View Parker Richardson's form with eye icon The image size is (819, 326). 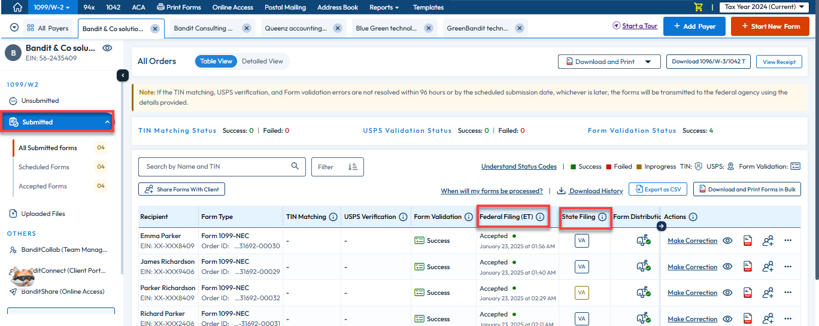[x=727, y=293]
